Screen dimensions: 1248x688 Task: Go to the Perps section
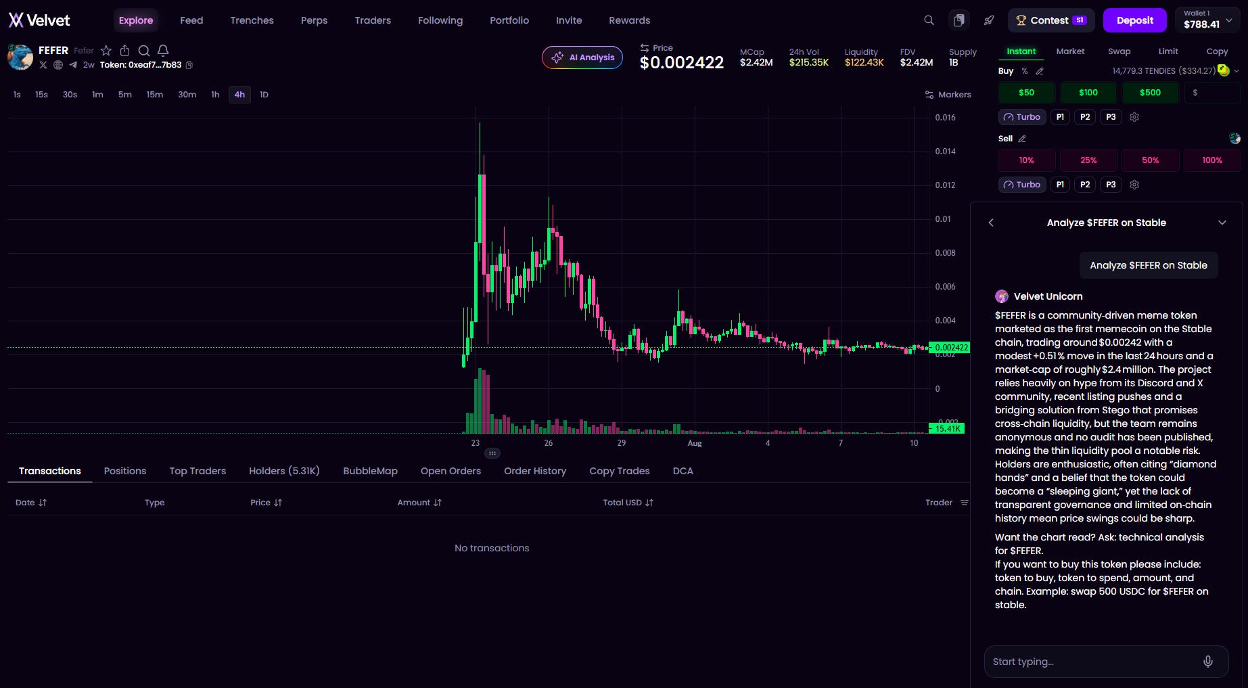(315, 20)
